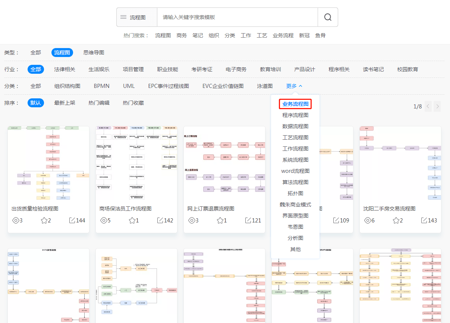This screenshot has height=323, width=450.
Task: Click hot search keyword 业务流程
Action: [x=283, y=35]
